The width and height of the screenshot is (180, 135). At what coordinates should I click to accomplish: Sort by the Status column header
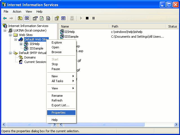tap(172, 26)
